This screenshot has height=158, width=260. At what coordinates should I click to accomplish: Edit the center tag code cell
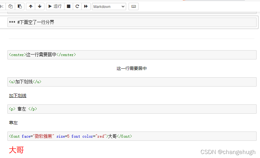132,55
